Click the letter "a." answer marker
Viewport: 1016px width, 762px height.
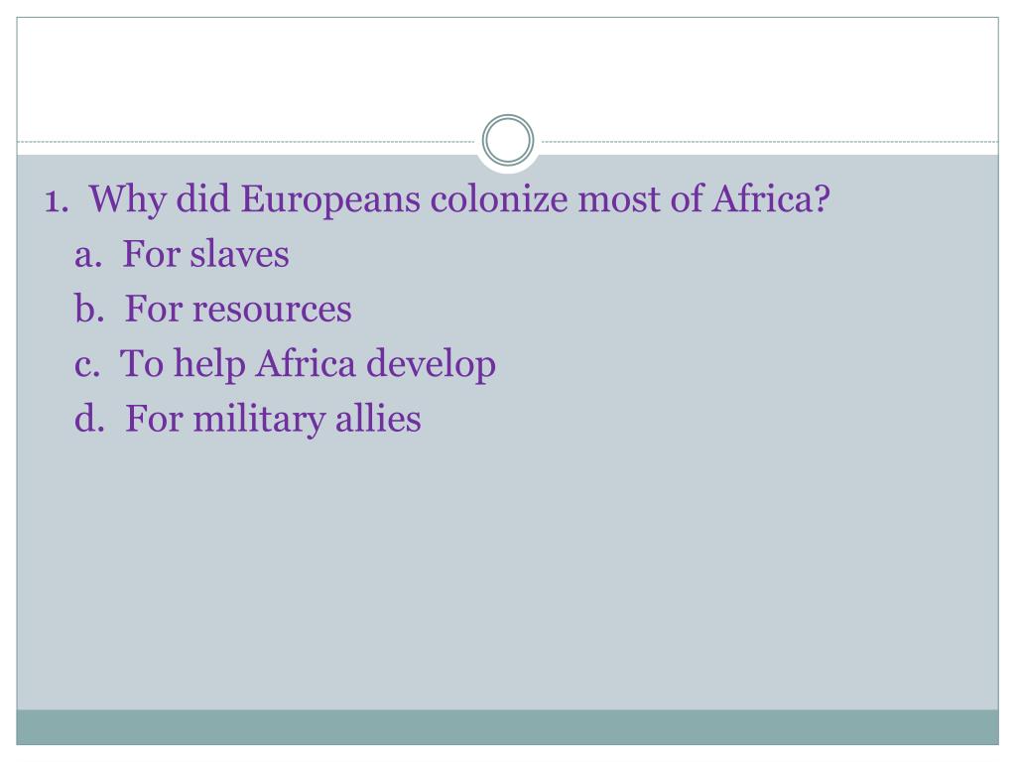(88, 255)
